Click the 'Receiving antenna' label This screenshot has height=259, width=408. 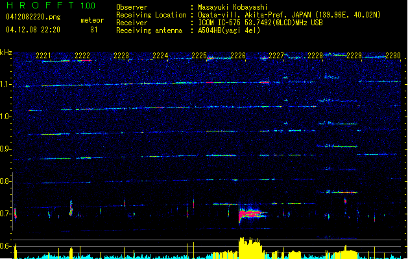pyautogui.click(x=149, y=30)
